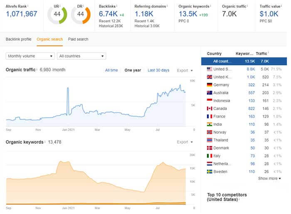Open Italy 73 keywords link

(253, 156)
